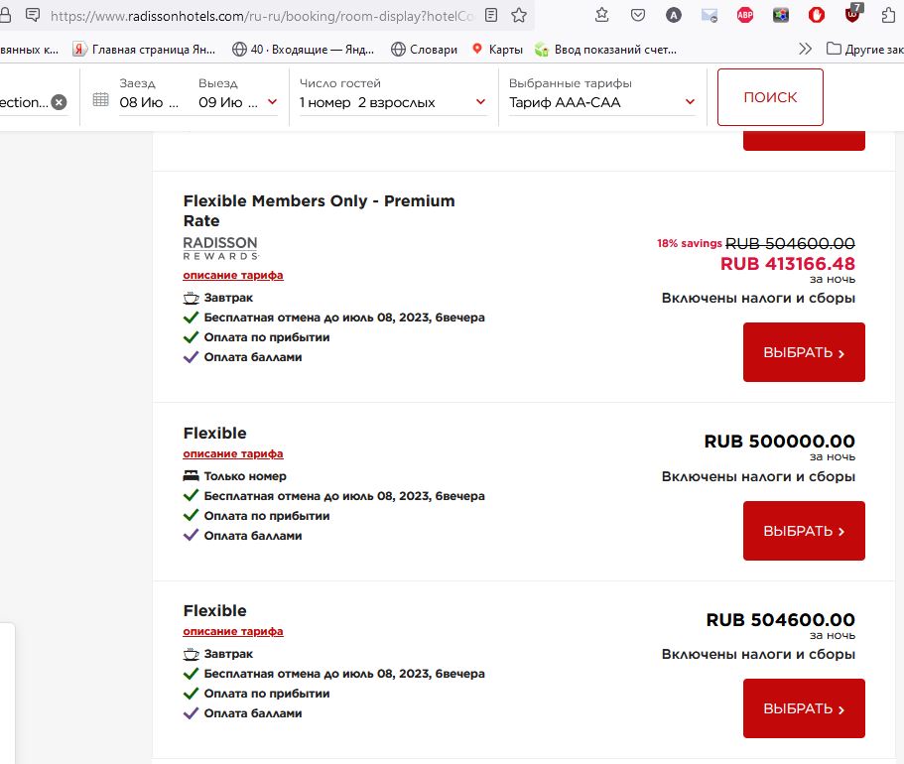Click the crossed-out price RUB 504600.00
This screenshot has width=904, height=764.
click(790, 243)
